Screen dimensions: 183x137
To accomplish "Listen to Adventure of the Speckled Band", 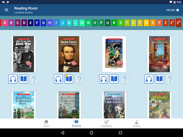I will [149, 79].
